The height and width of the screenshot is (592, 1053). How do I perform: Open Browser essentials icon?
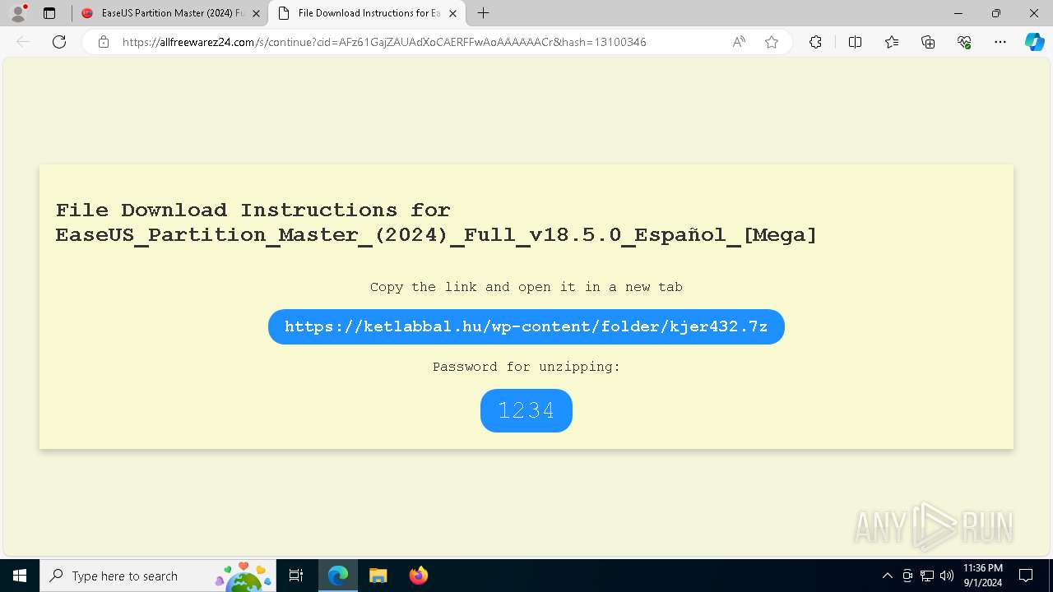964,42
